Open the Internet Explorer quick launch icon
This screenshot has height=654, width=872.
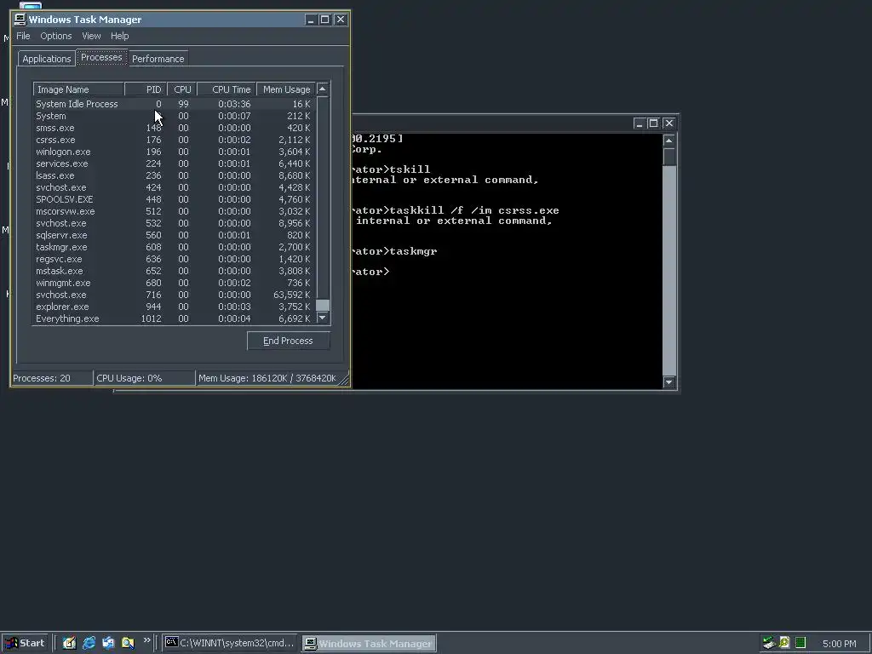pyautogui.click(x=89, y=643)
